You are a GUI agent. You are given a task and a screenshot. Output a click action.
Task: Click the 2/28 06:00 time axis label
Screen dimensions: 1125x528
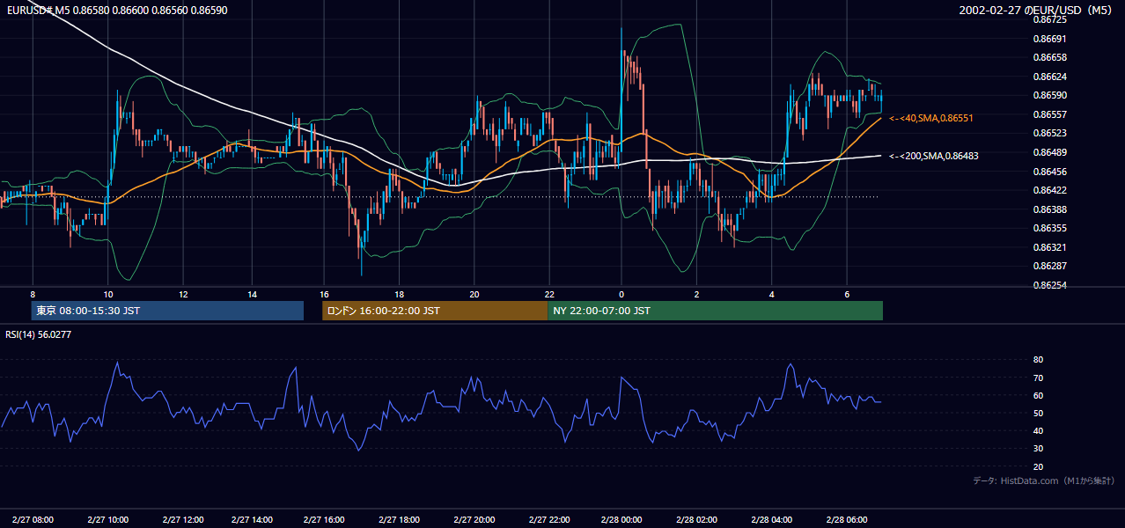pos(846,520)
